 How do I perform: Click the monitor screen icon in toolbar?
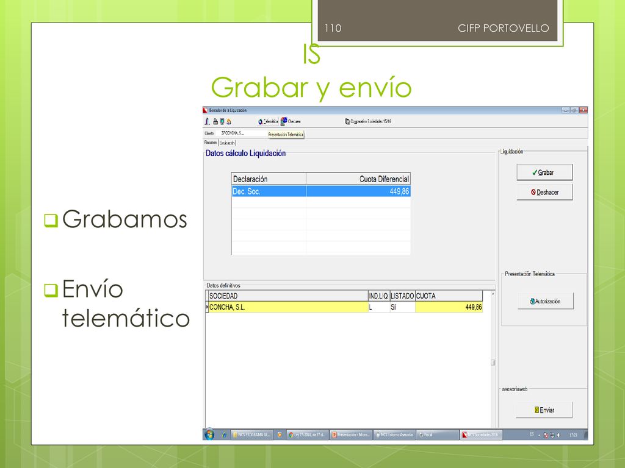(x=222, y=121)
